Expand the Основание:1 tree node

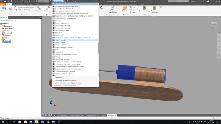click(x=1, y=33)
